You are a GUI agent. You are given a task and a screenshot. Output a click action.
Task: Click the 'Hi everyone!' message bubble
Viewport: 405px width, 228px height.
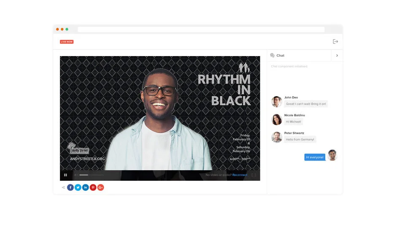pyautogui.click(x=315, y=157)
